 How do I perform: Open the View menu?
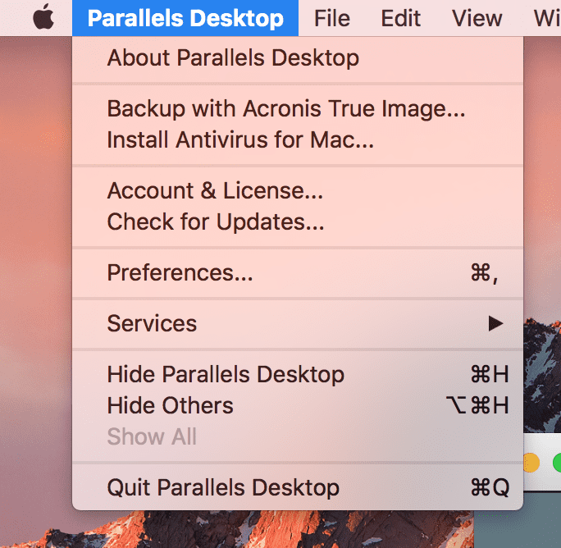[477, 18]
